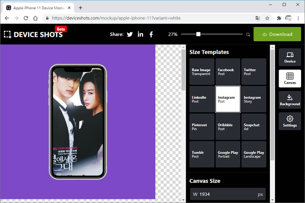Close the Apple iPhone 11 tab
The image size is (305, 203).
[x=69, y=8]
